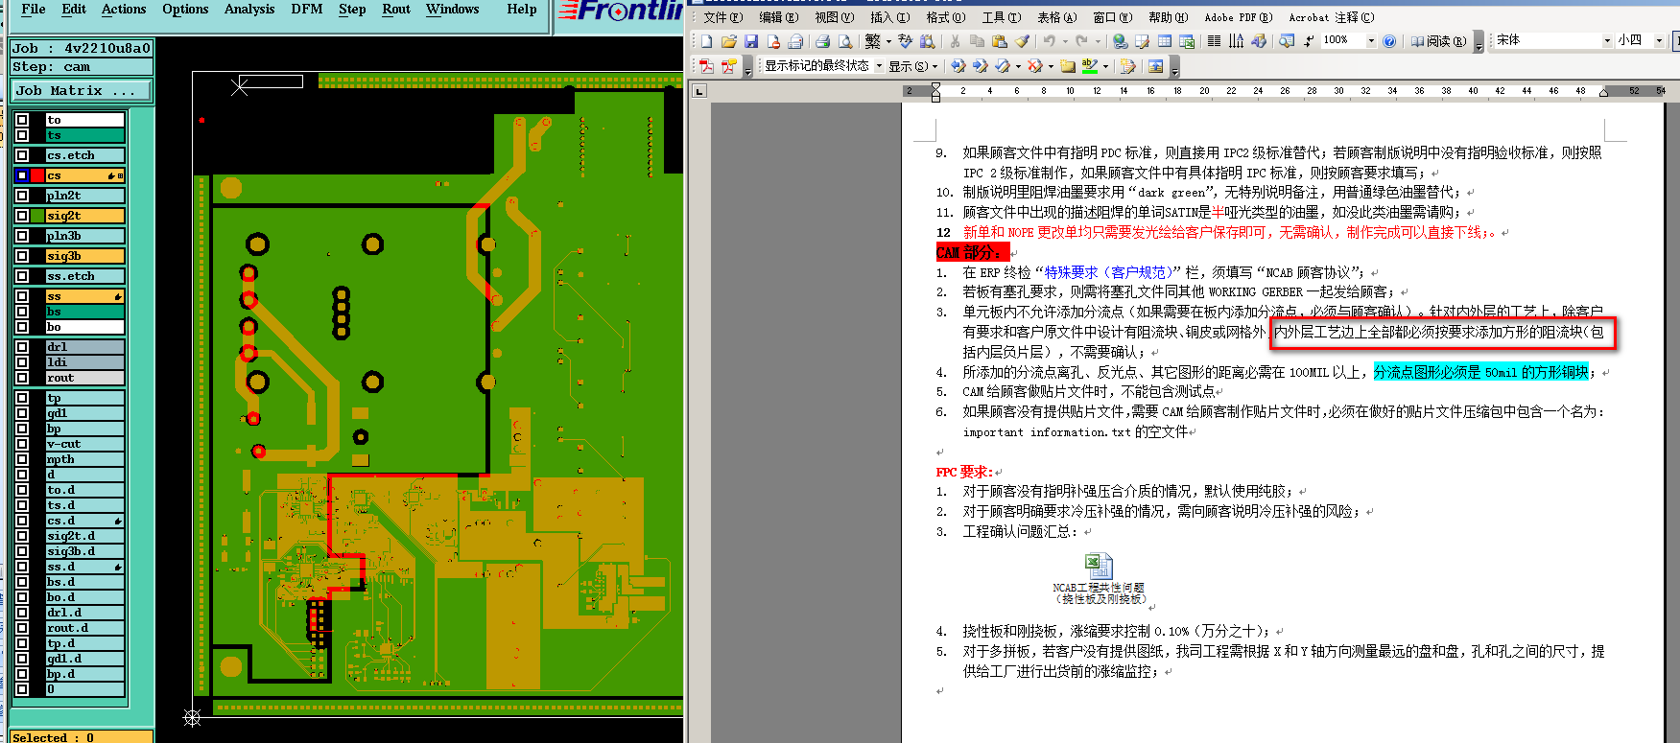
Task: Open the Undo history dropdown arrow
Action: pos(1065,41)
